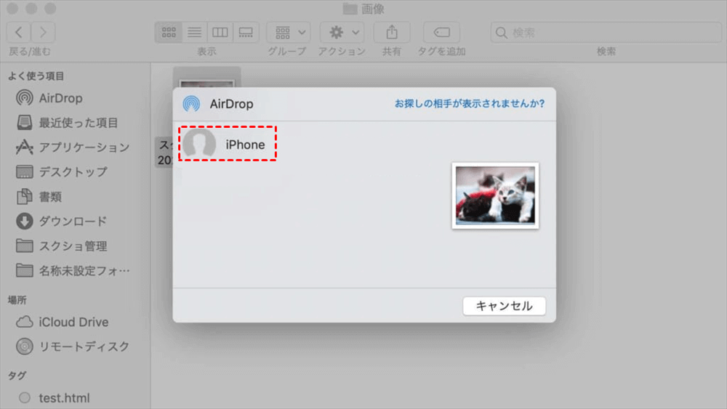Switch to column view in toolbar
Screen dimensions: 727x409
(220, 33)
